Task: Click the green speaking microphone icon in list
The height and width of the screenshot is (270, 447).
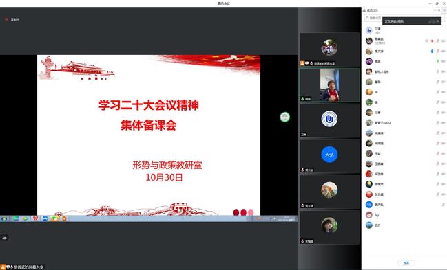Action: (438, 61)
